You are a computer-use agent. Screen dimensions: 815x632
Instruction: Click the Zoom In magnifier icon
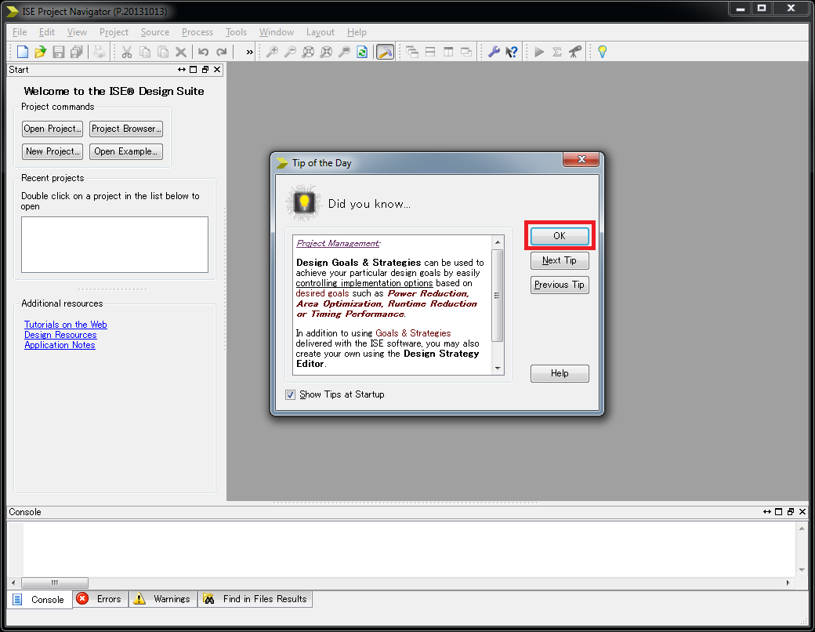[272, 52]
